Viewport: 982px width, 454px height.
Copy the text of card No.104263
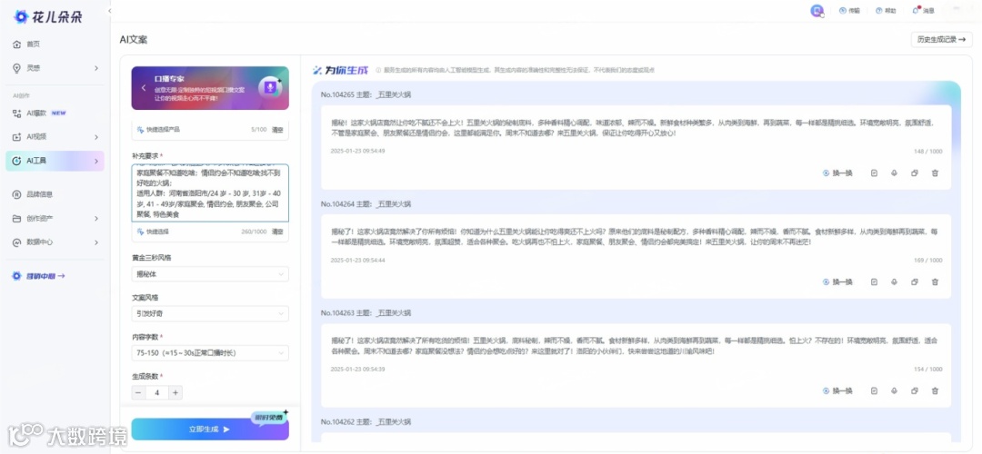tap(915, 390)
